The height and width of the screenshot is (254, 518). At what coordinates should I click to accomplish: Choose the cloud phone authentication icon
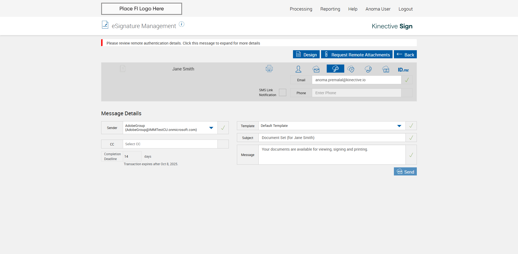point(368,69)
